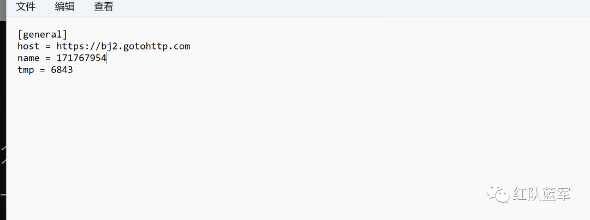Screen dimensions: 590x220
Task: Click the tmp key on the last line
Action: [x=26, y=70]
